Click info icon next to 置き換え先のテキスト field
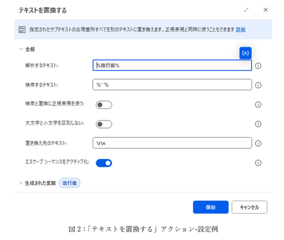This screenshot has height=240, width=284. point(258,144)
